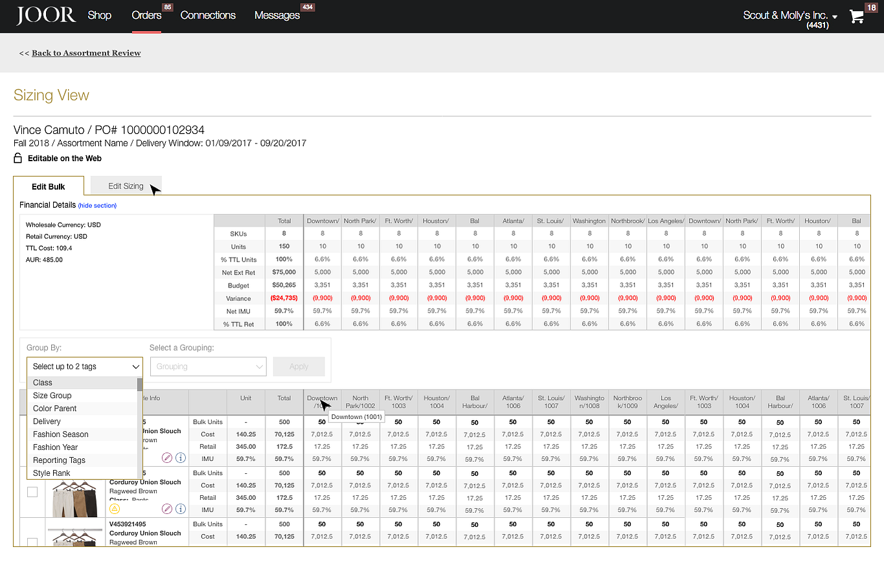Choose Fashion Season from the tag list
Screen dimensions: 884x569
pyautogui.click(x=82, y=434)
